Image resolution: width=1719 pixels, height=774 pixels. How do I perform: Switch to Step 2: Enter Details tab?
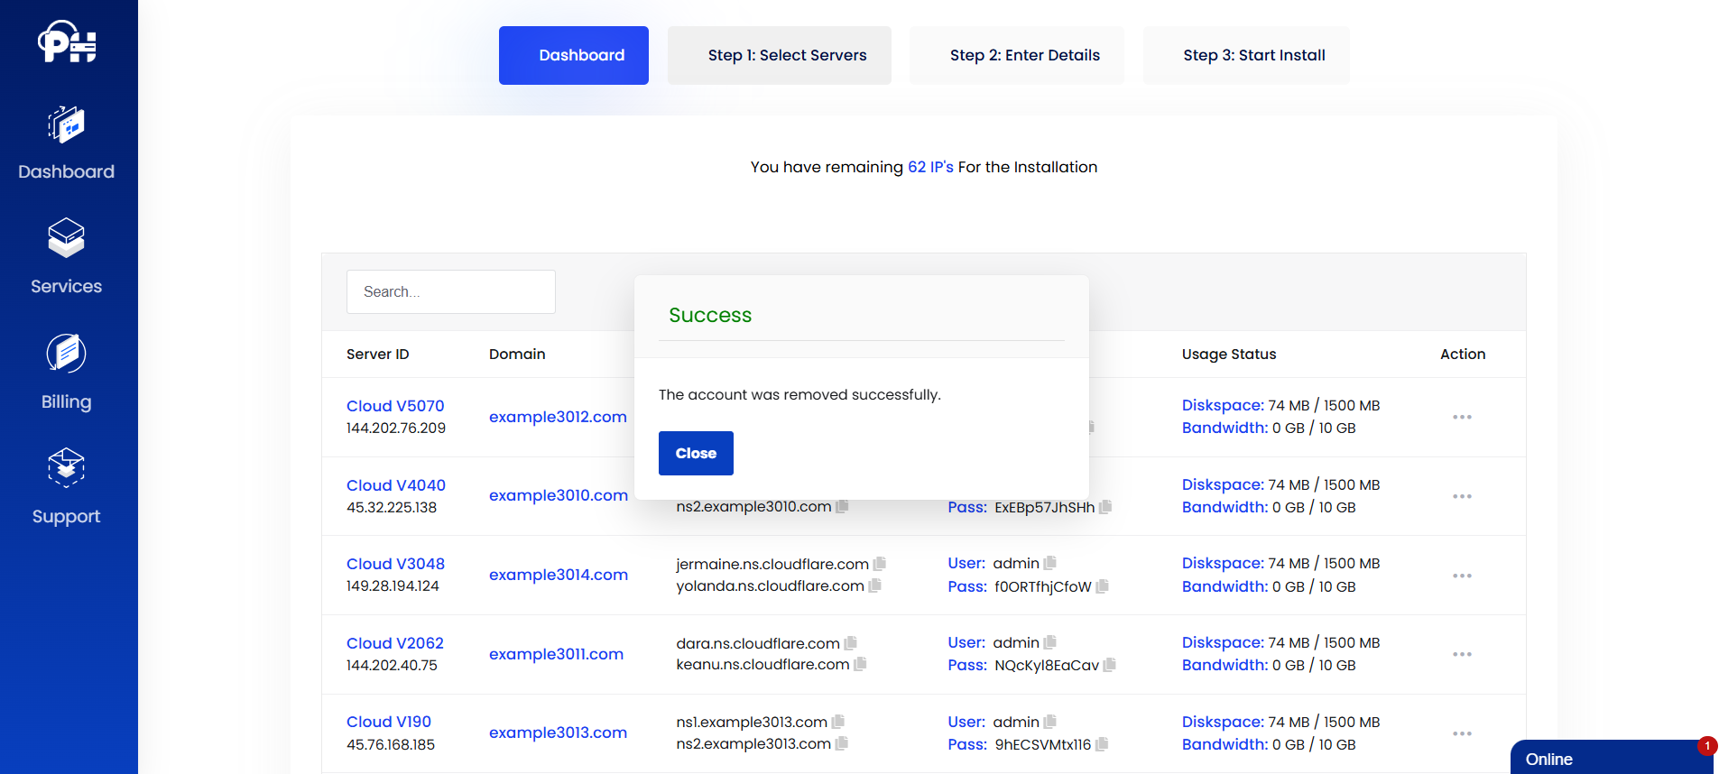click(1024, 55)
